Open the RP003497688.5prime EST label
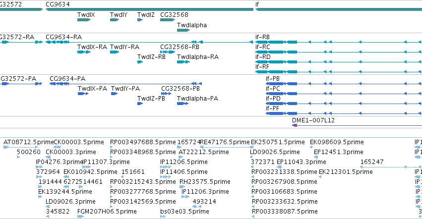This screenshot has height=219, width=422. tap(143, 142)
